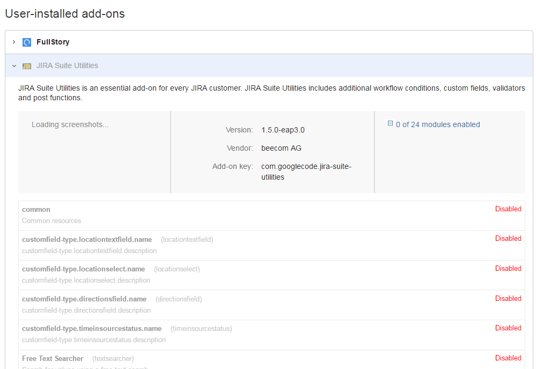536x369 pixels.
Task: Select customfield-type.timeinsourcestatus.name module
Action: tap(92, 328)
